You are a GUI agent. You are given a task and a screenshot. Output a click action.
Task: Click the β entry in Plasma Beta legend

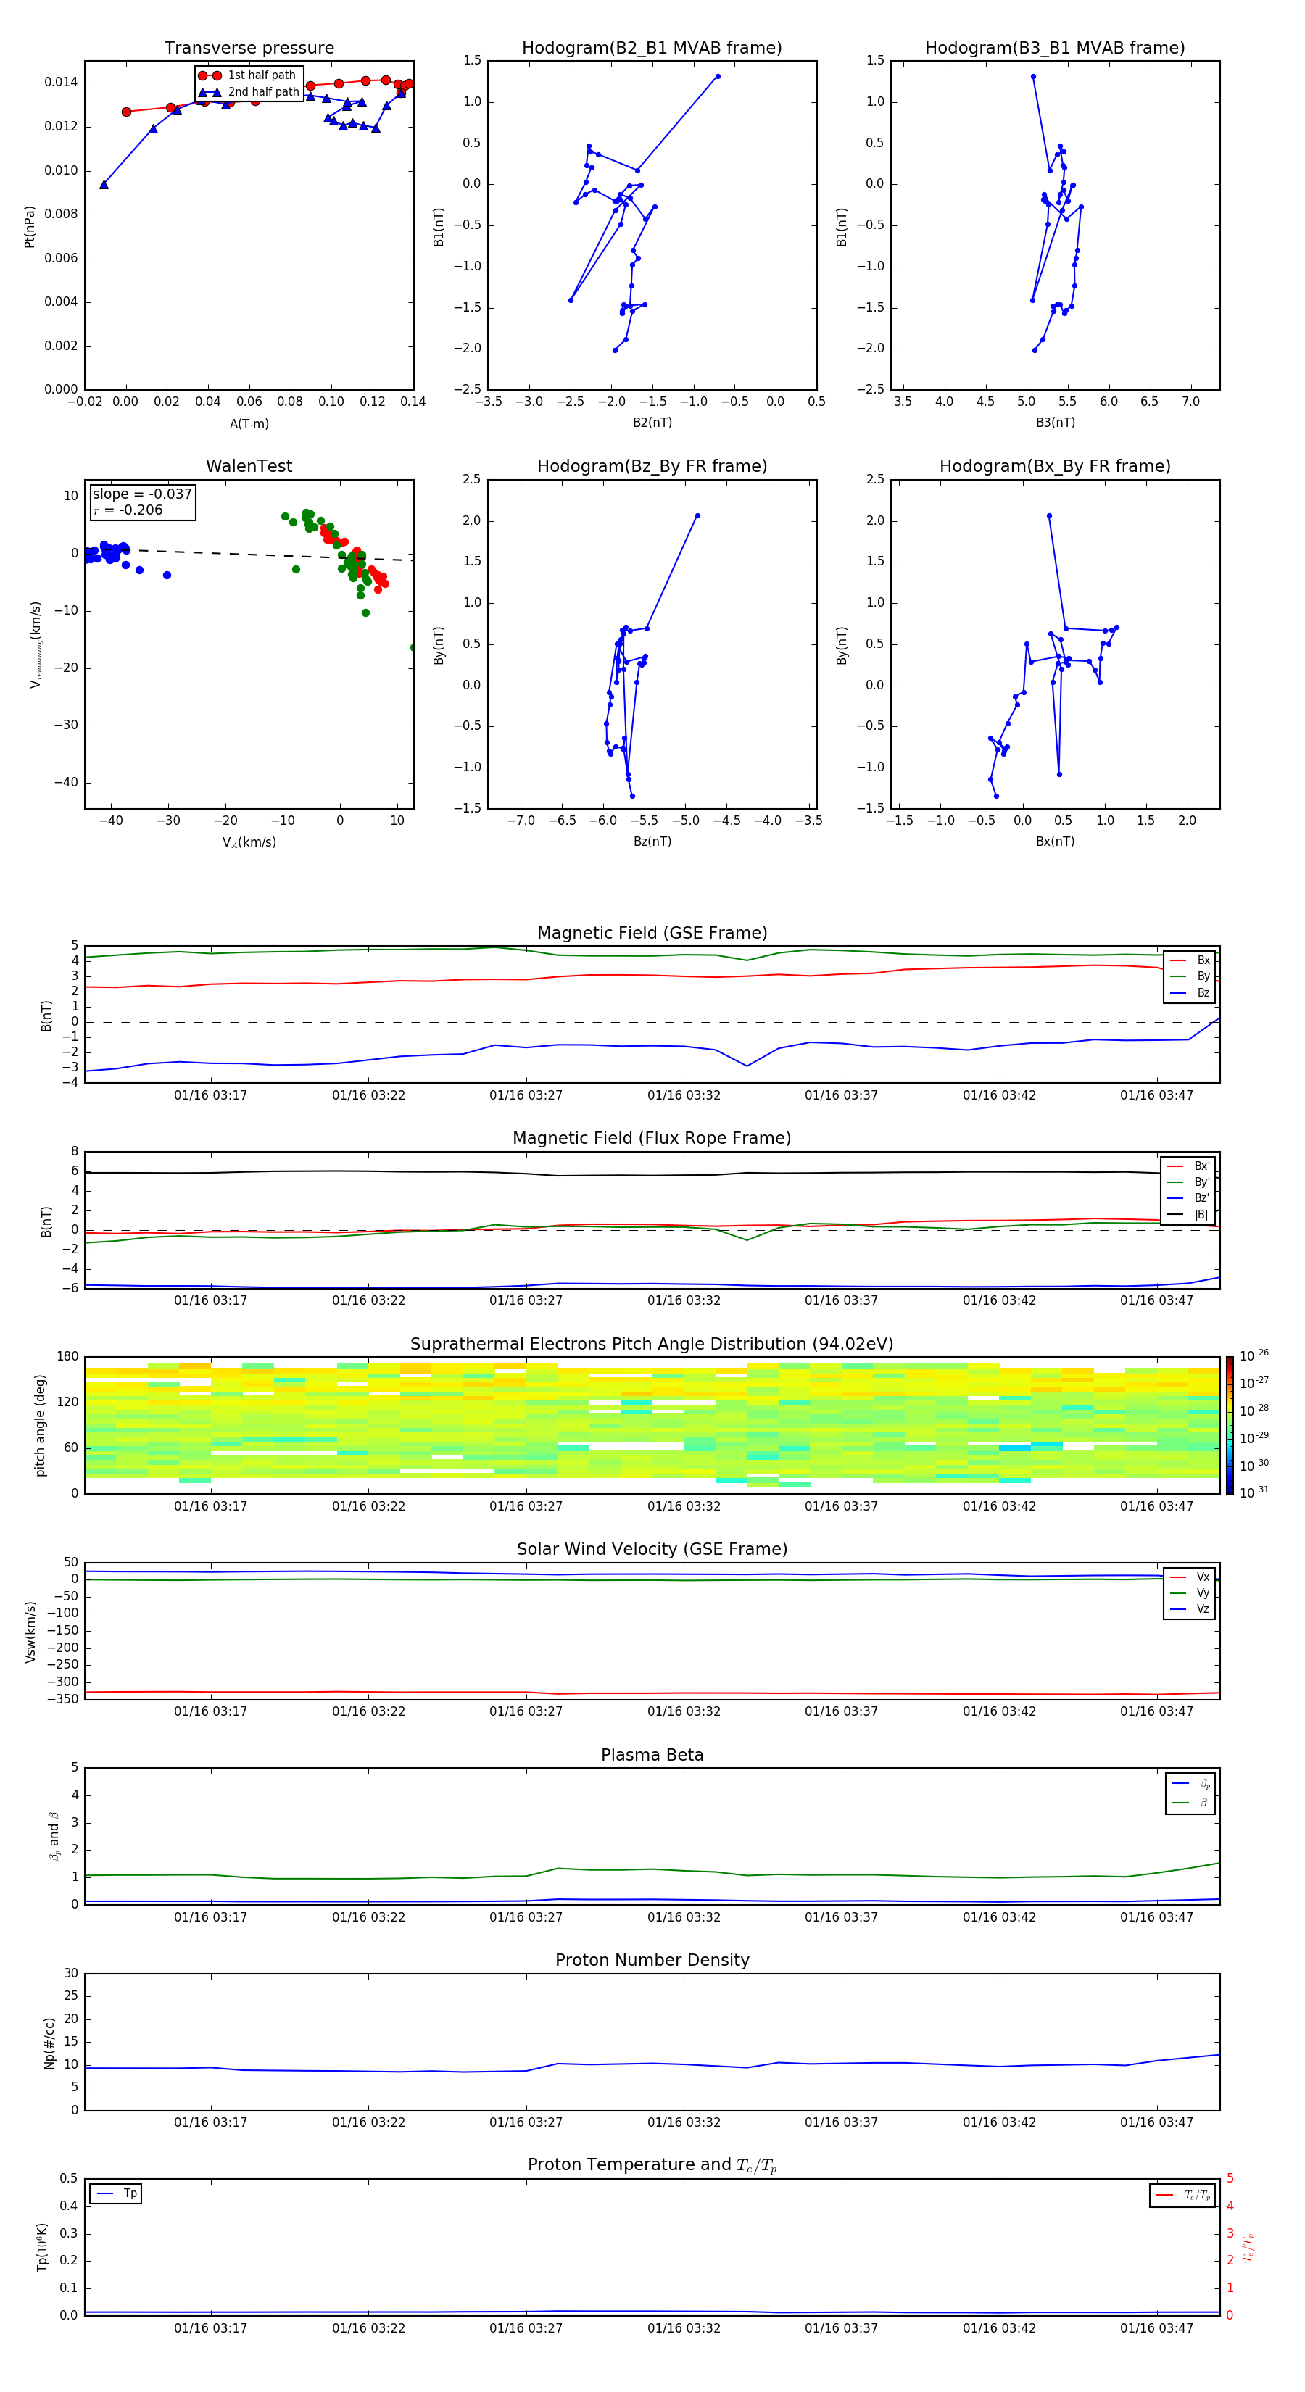(x=1192, y=1803)
